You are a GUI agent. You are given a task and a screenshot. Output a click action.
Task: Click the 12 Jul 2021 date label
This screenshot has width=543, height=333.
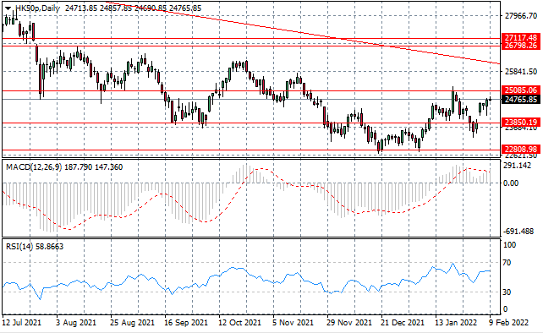[x=21, y=323]
